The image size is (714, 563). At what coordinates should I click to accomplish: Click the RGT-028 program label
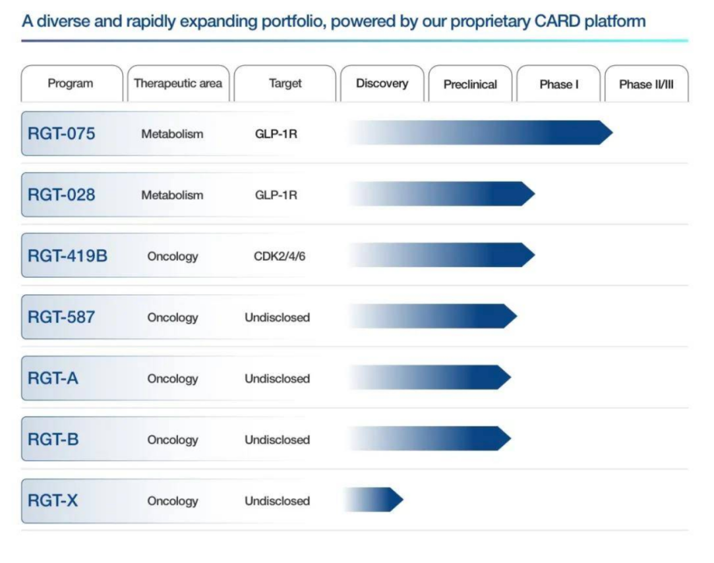(x=61, y=195)
